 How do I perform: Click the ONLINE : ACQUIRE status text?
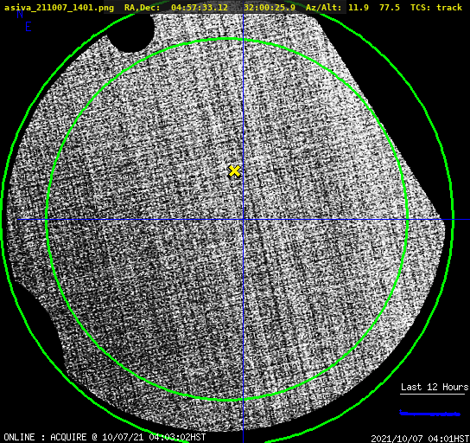[45, 437]
